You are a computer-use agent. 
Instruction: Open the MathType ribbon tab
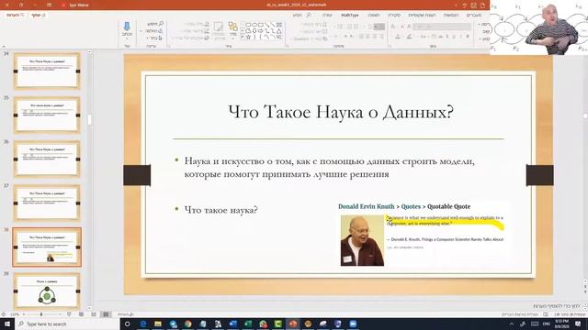(349, 15)
